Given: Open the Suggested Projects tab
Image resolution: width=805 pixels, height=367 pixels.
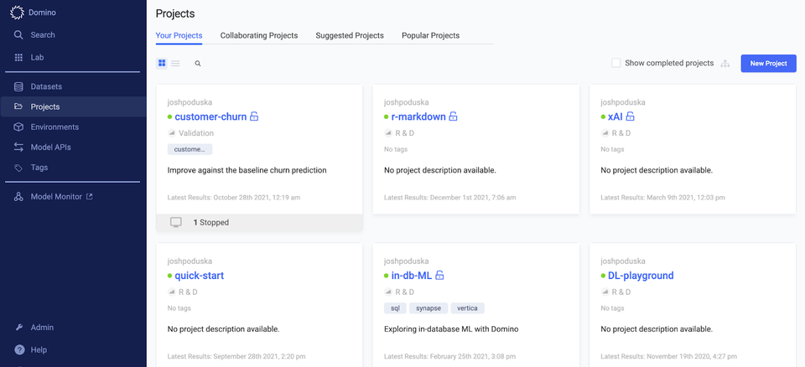Looking at the screenshot, I should click(x=350, y=35).
